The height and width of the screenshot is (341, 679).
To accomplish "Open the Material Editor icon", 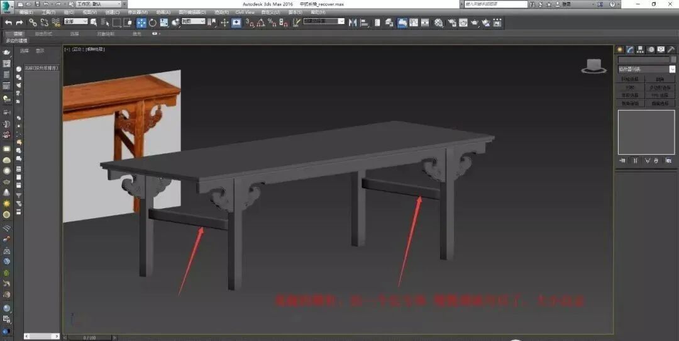I will [x=439, y=23].
